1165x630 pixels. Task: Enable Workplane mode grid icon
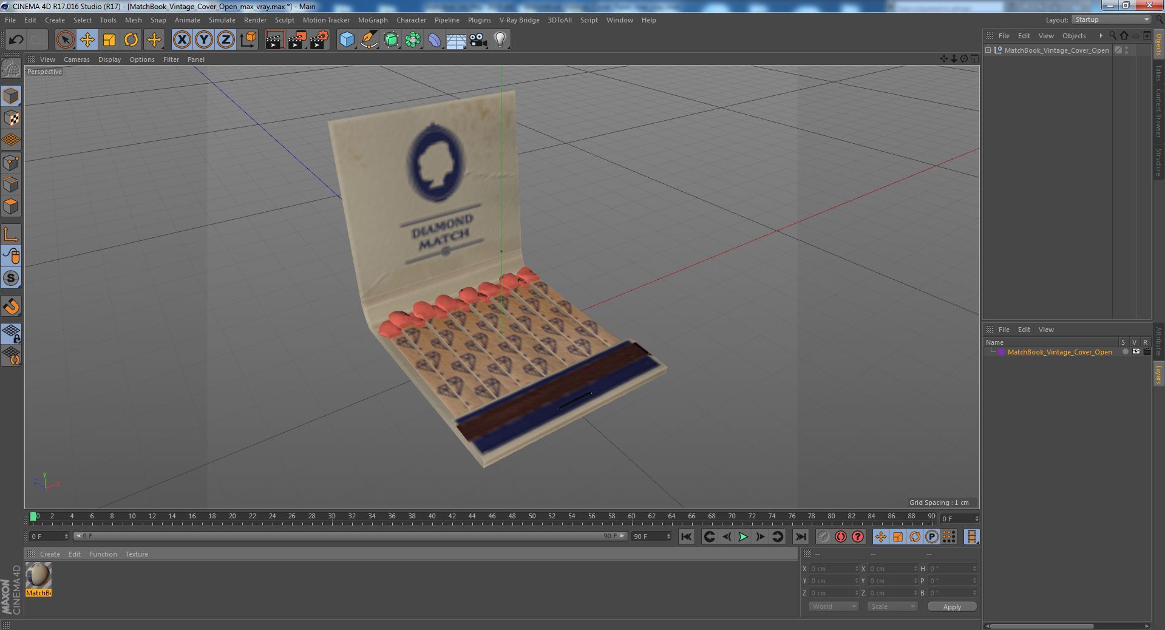(11, 140)
